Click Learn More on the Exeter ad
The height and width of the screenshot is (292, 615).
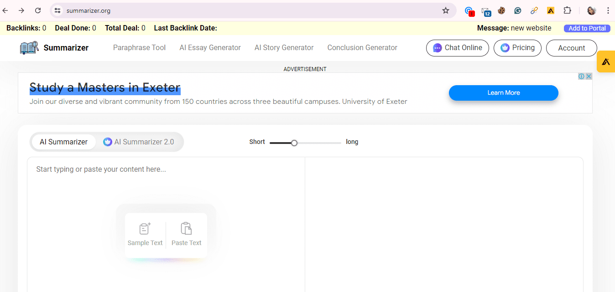click(503, 92)
